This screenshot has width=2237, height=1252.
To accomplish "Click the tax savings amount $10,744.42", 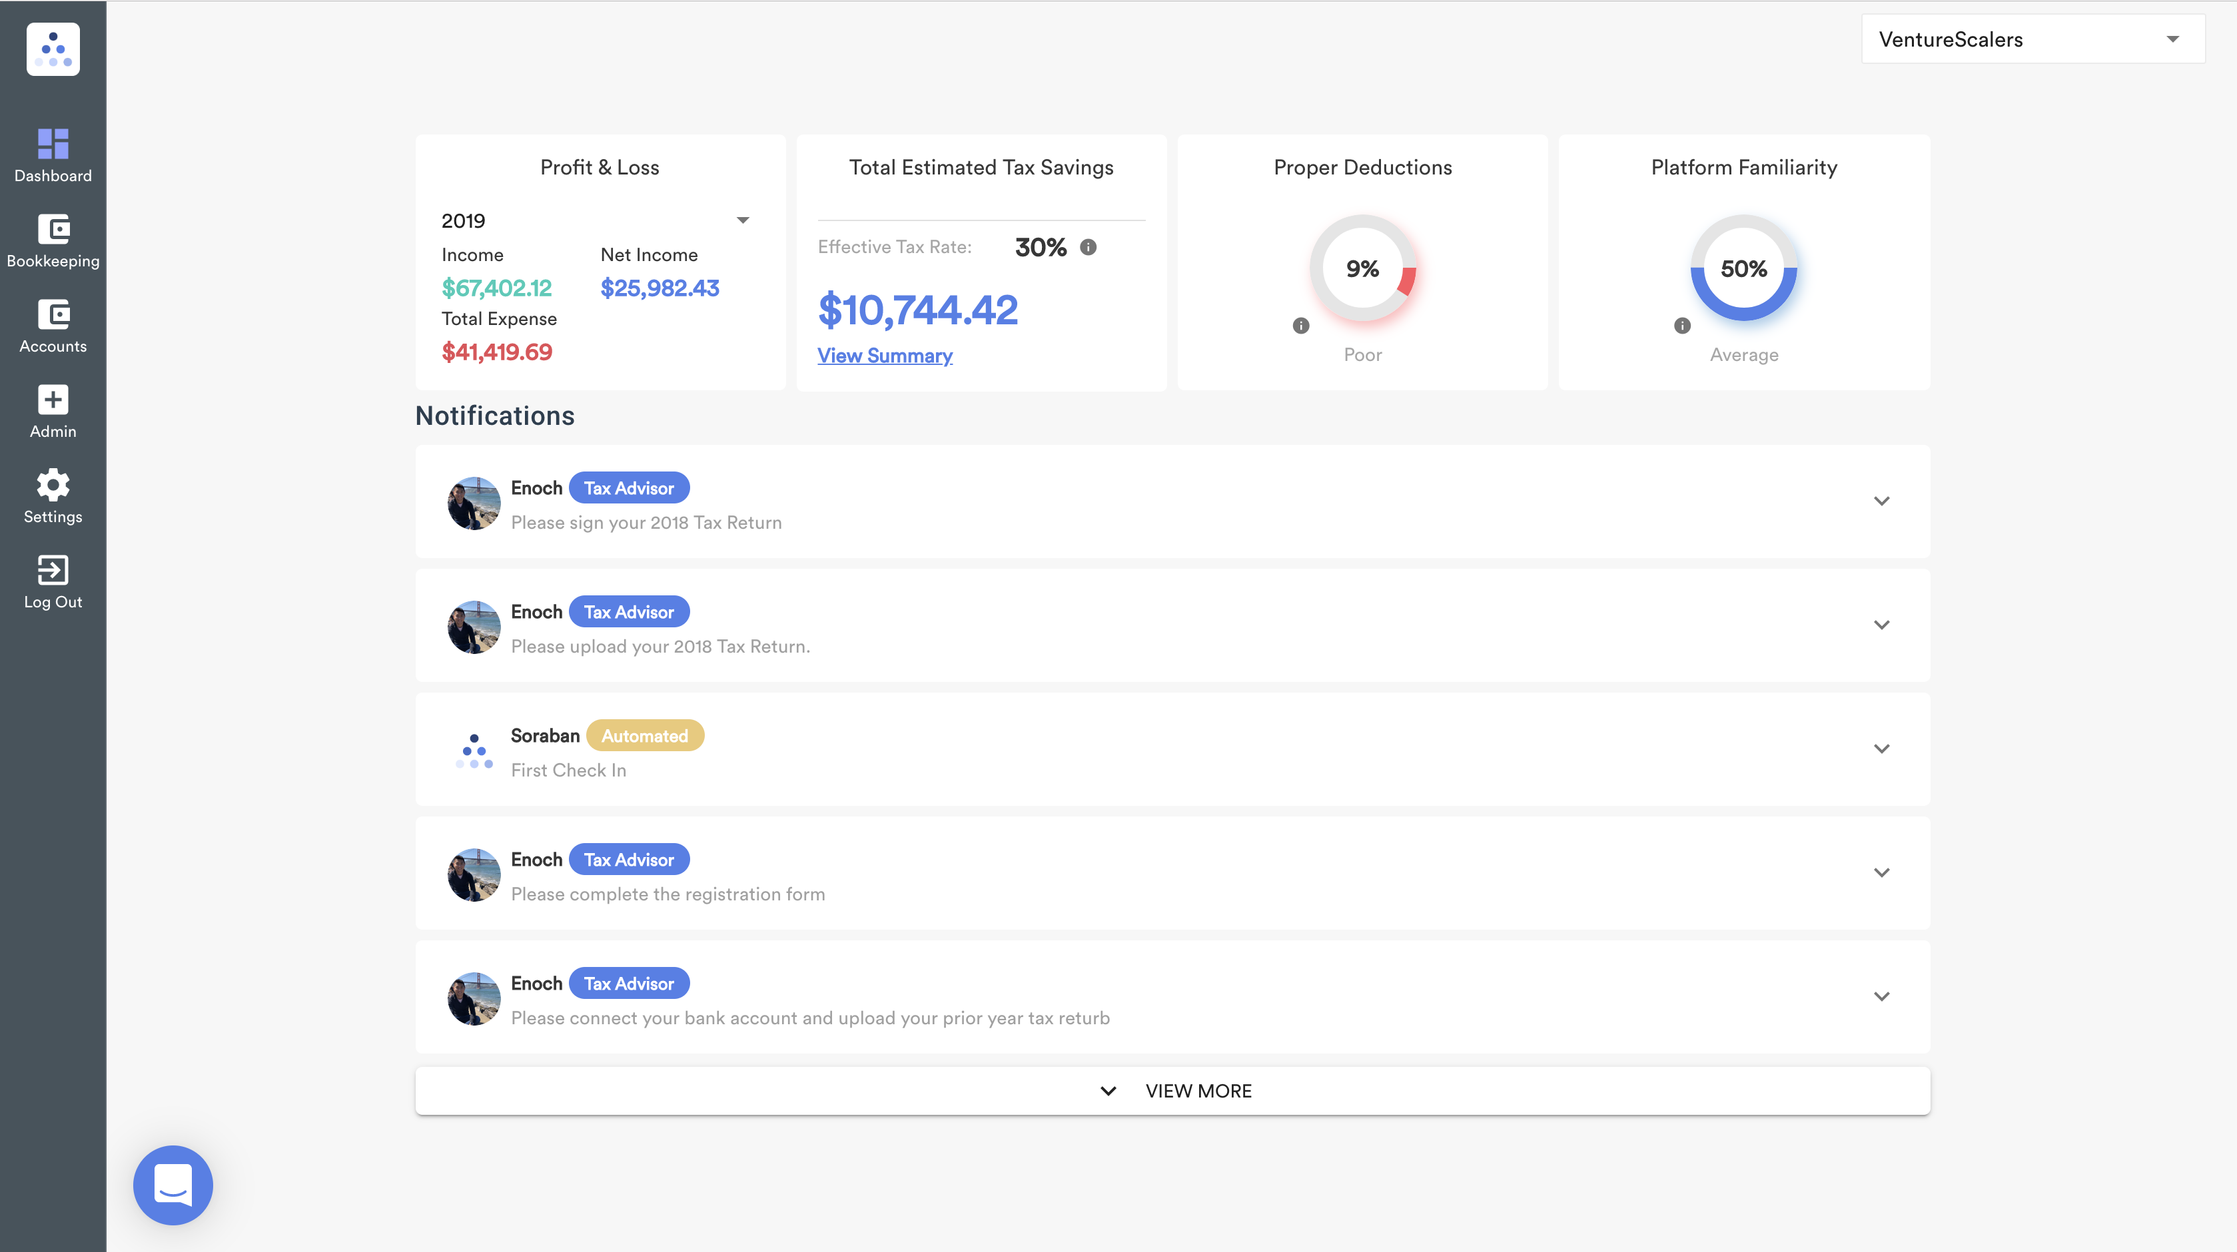I will tap(918, 310).
